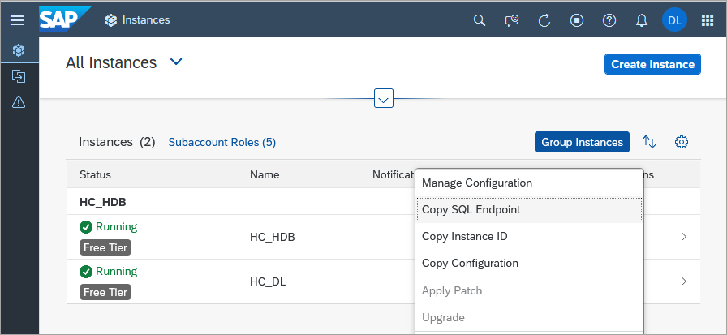This screenshot has width=727, height=335.
Task: Expand the collapsed header chevron
Action: (384, 98)
